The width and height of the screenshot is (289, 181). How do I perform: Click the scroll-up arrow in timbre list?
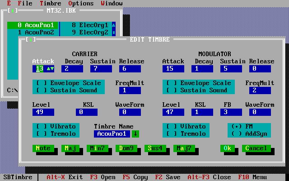114,25
